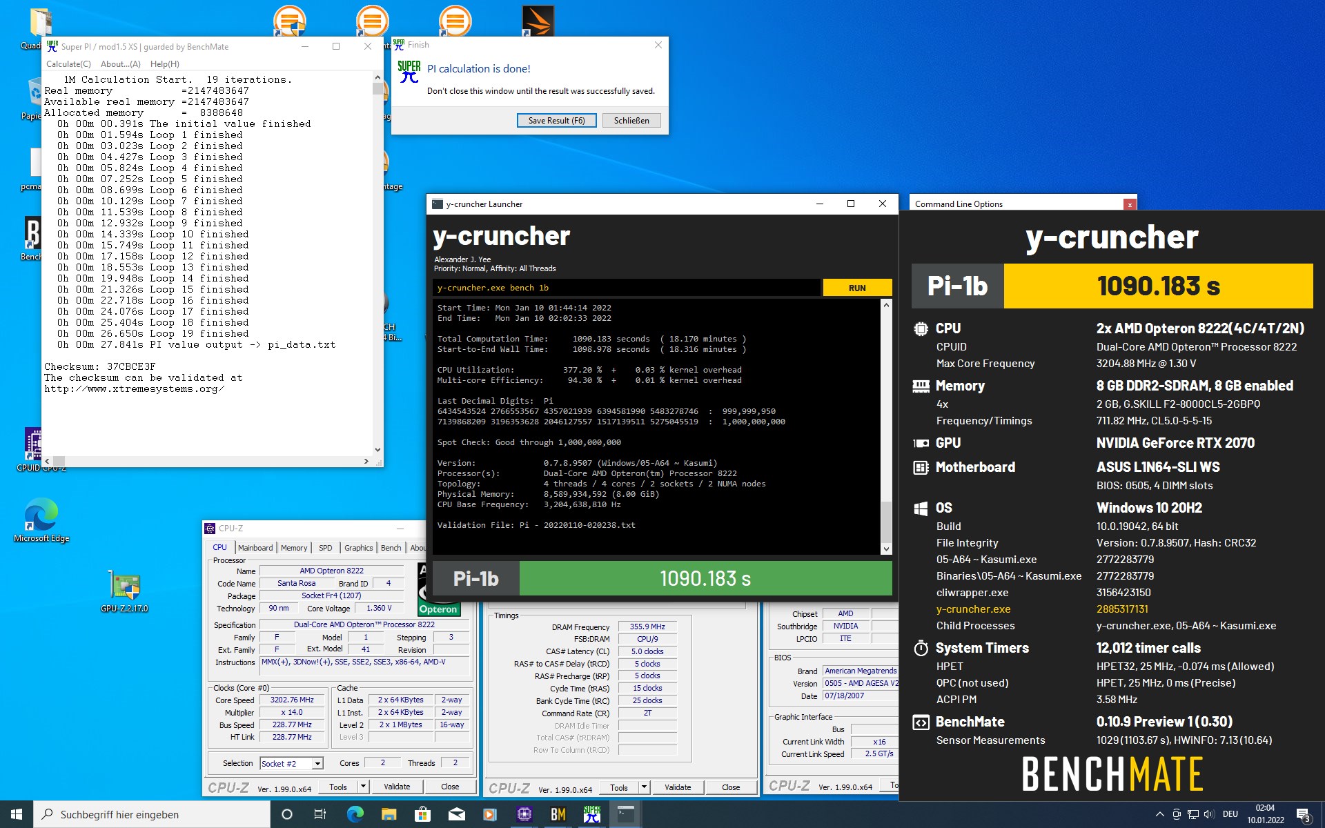Switch to the Bench tab in CPU-Z
The image size is (1325, 828).
click(x=391, y=548)
